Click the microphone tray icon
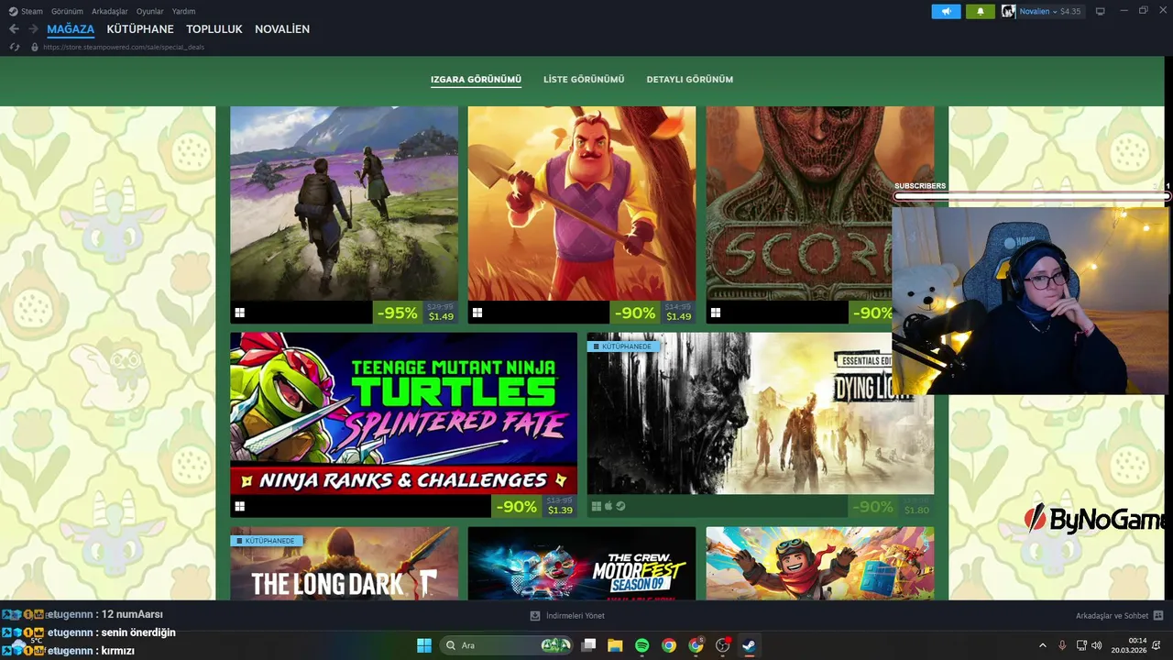The width and height of the screenshot is (1173, 660). pos(1062,645)
